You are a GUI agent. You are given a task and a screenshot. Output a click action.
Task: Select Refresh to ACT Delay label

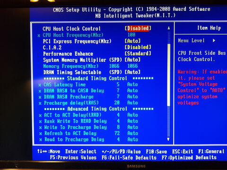point(70,133)
